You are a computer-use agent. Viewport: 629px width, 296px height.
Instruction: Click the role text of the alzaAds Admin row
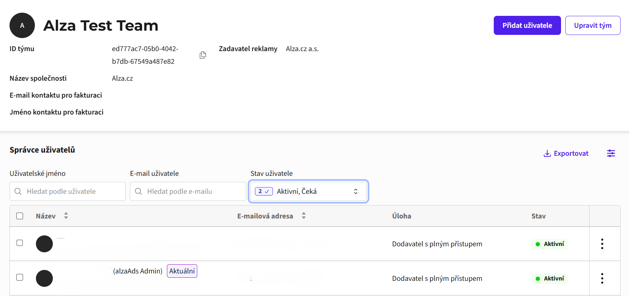click(x=437, y=278)
